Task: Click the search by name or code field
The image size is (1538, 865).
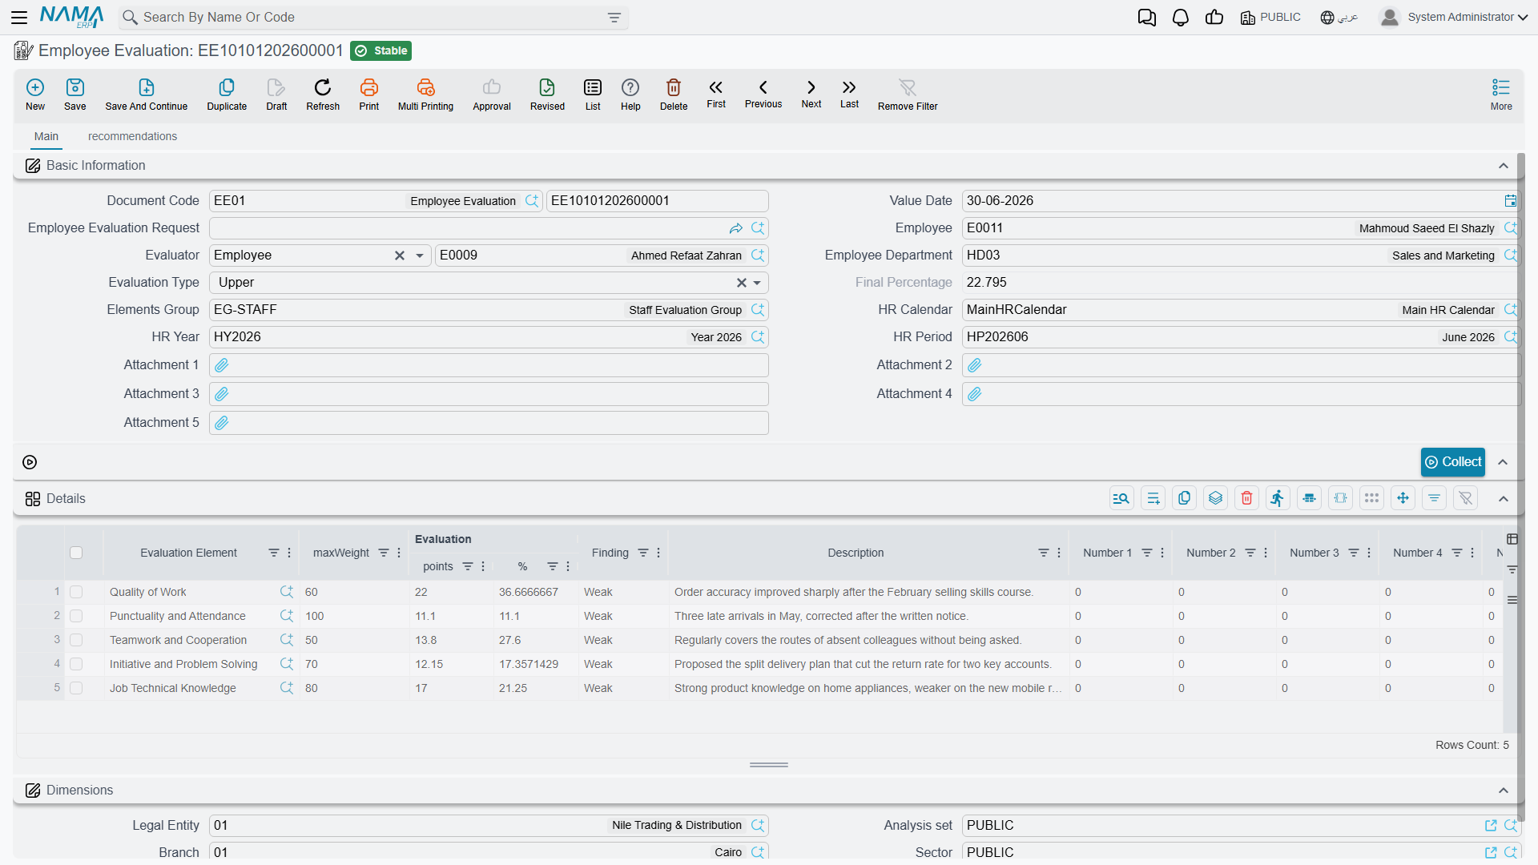Action: click(x=372, y=18)
